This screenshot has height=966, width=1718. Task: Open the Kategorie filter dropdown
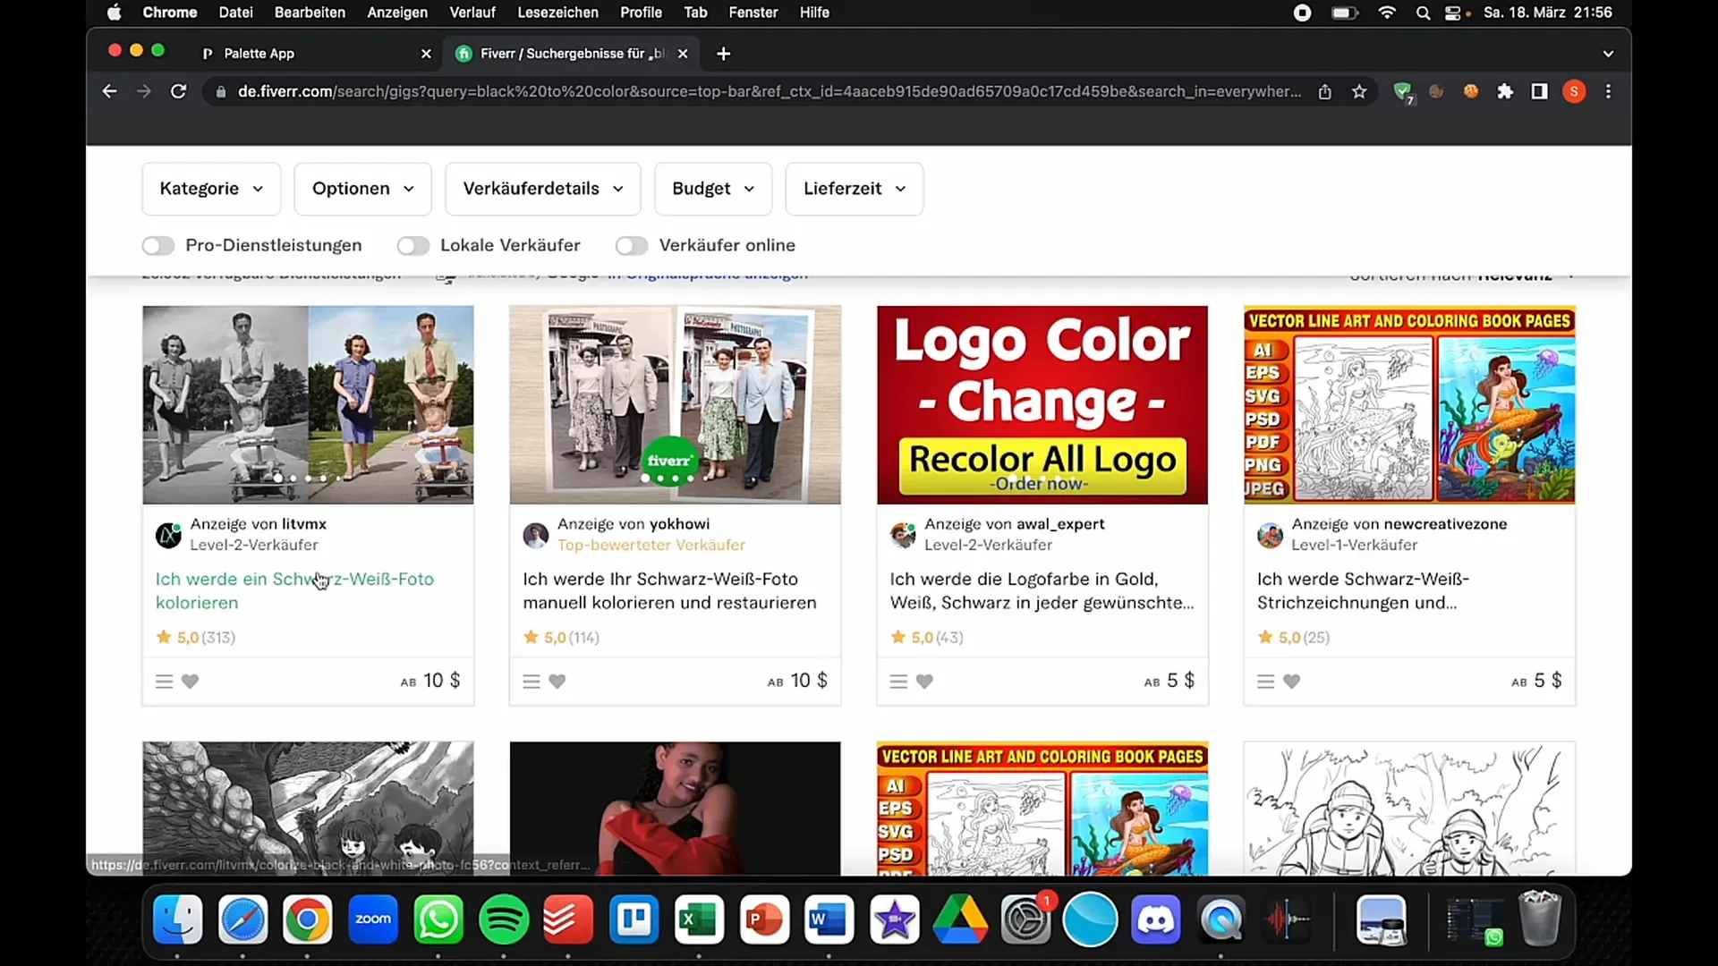(211, 189)
